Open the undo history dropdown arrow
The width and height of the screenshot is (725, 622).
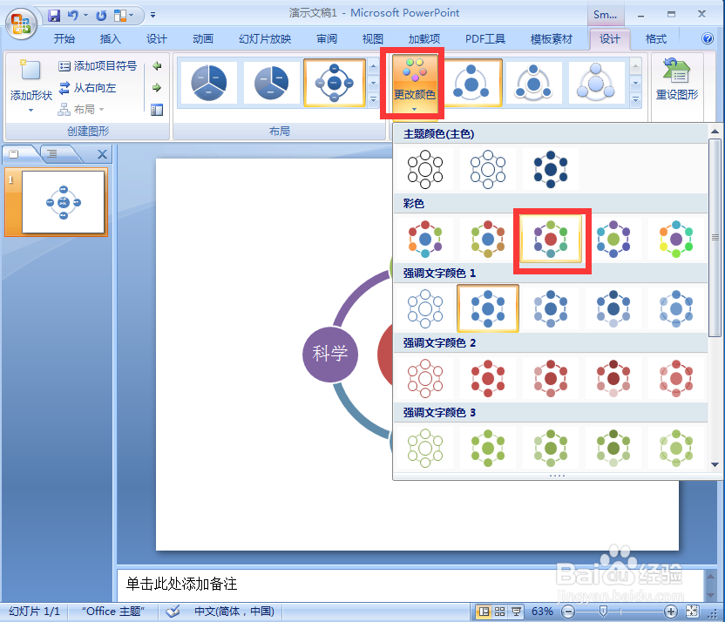[85, 16]
